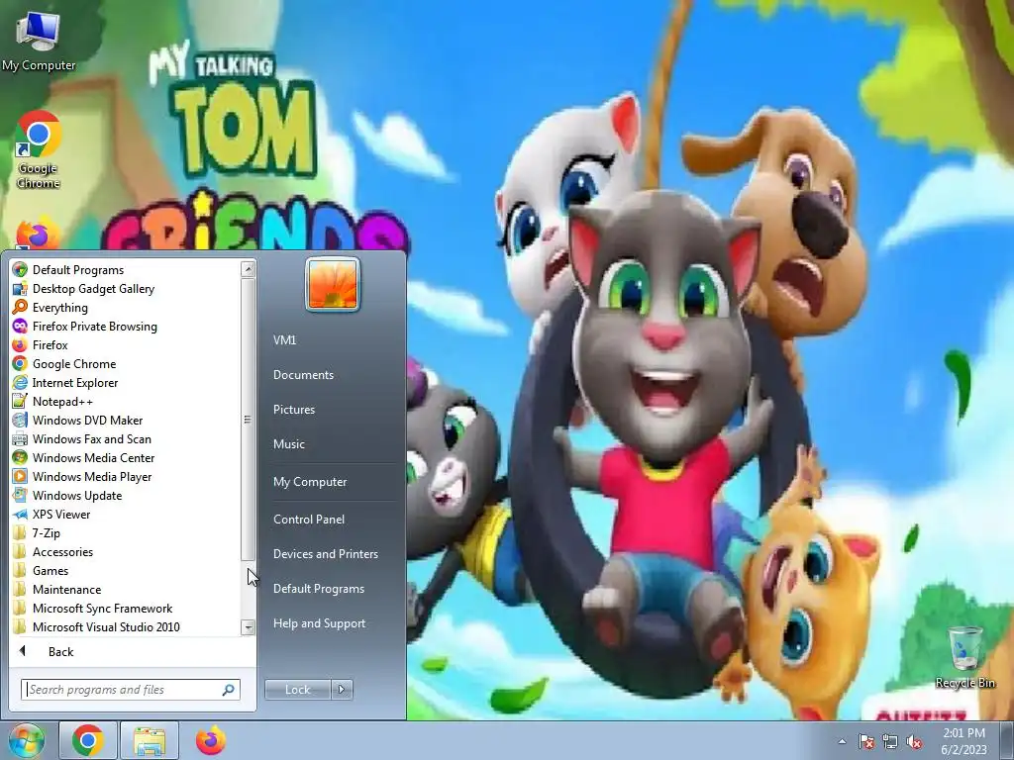Open Firefox from the taskbar
This screenshot has height=760, width=1014.
pos(210,740)
